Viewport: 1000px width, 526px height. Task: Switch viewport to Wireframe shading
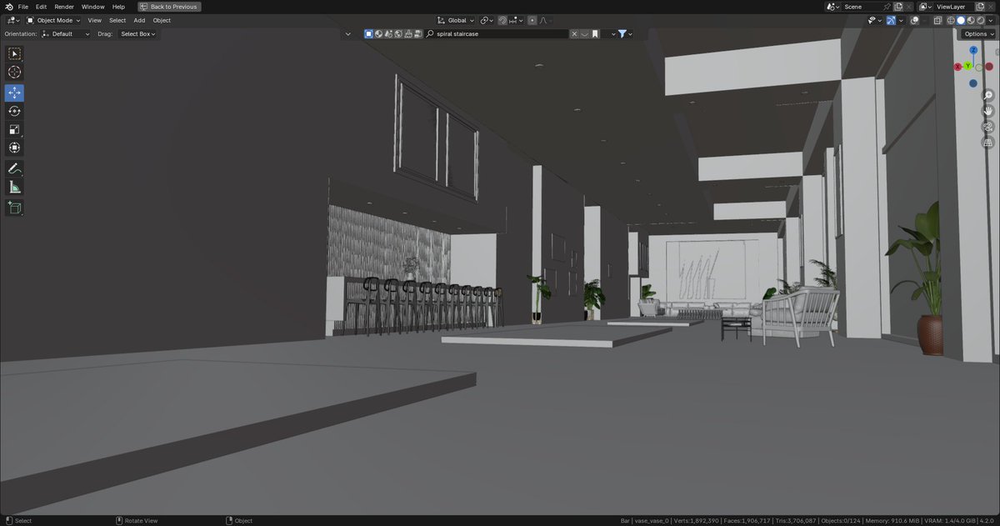pyautogui.click(x=951, y=20)
